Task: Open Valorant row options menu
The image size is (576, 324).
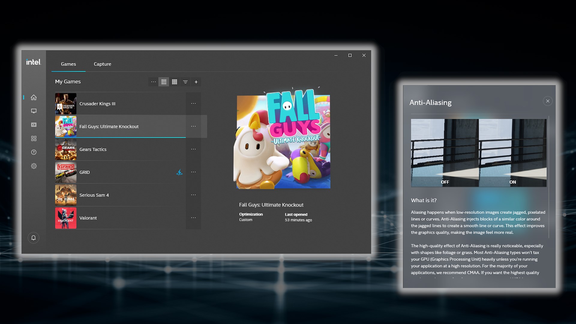Action: pos(193,218)
